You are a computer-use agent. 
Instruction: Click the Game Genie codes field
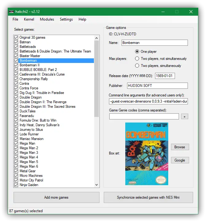point(144,116)
